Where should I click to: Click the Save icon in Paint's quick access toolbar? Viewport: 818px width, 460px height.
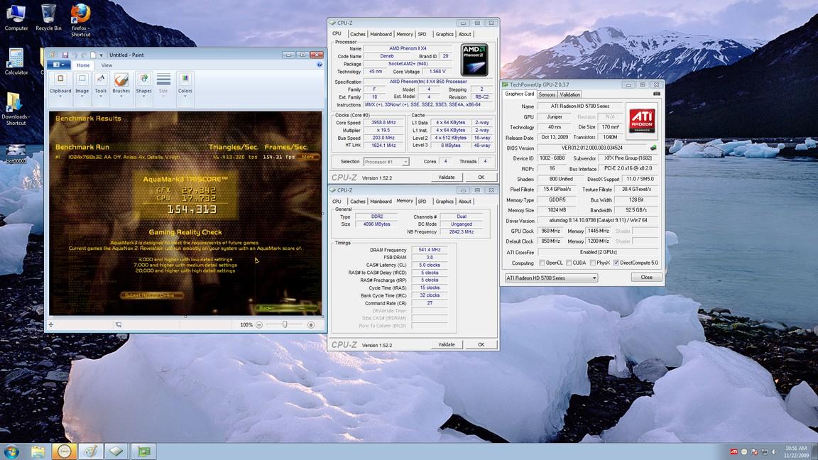(x=65, y=55)
